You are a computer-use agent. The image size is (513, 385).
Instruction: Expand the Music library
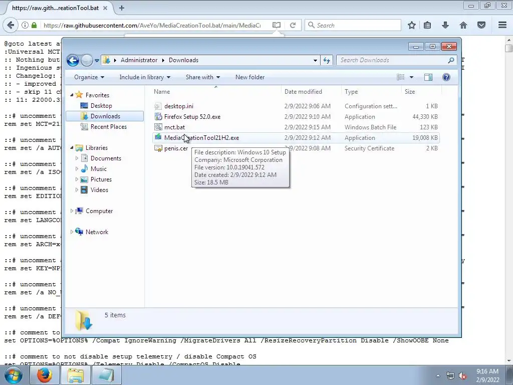(77, 169)
